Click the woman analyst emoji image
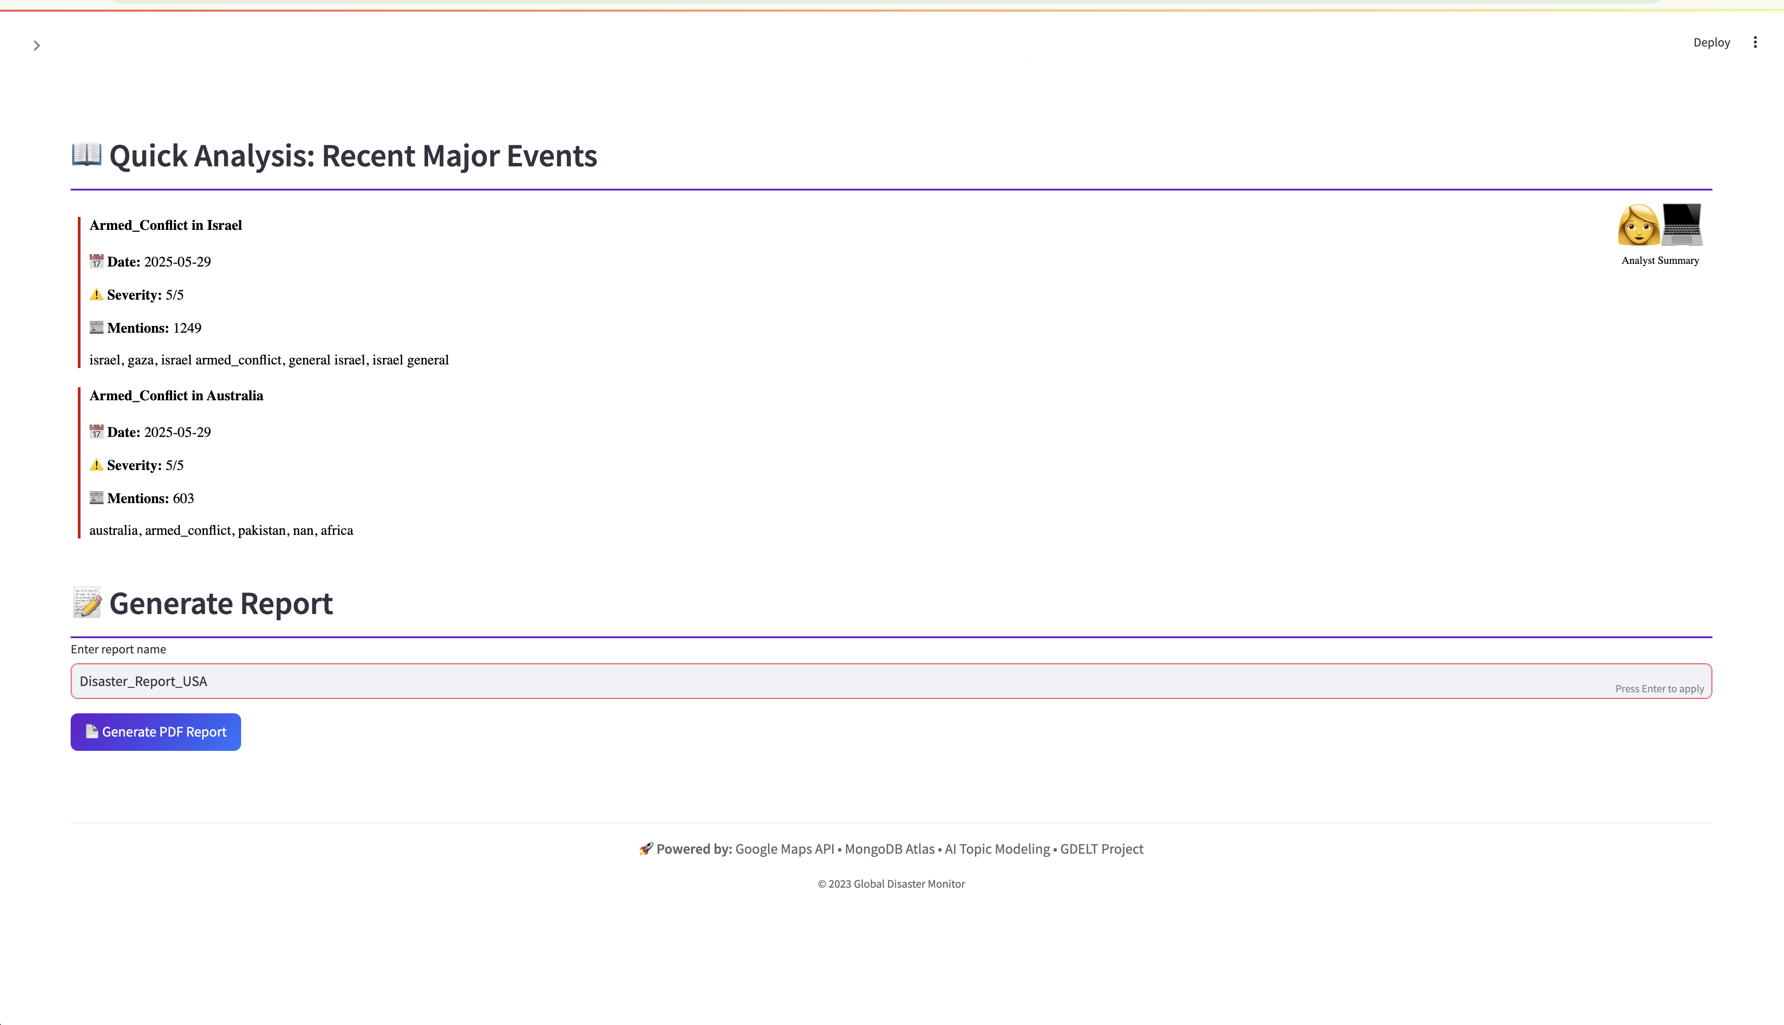This screenshot has width=1784, height=1025. [x=1638, y=225]
